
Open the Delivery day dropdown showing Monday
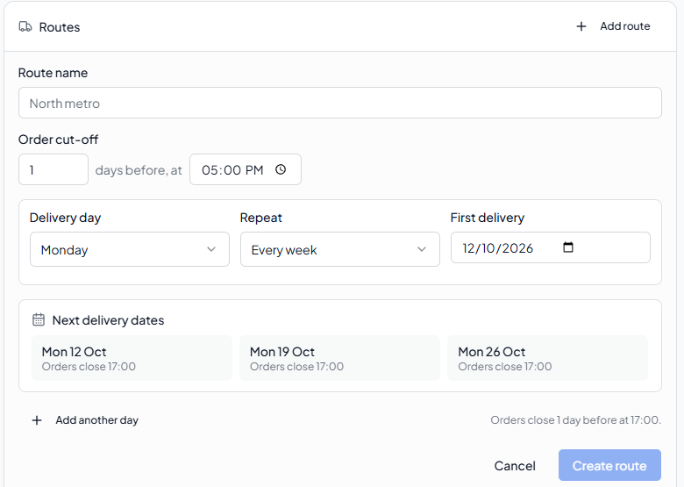point(130,249)
